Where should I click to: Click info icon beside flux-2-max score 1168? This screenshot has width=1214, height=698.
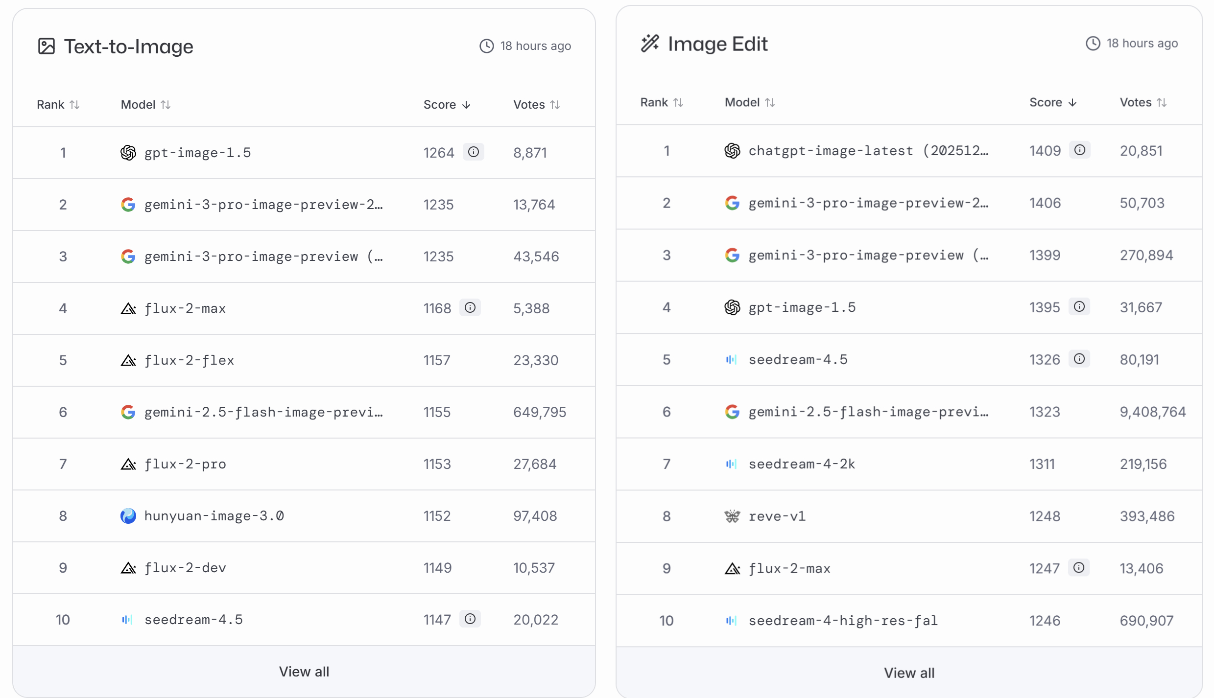(x=470, y=307)
